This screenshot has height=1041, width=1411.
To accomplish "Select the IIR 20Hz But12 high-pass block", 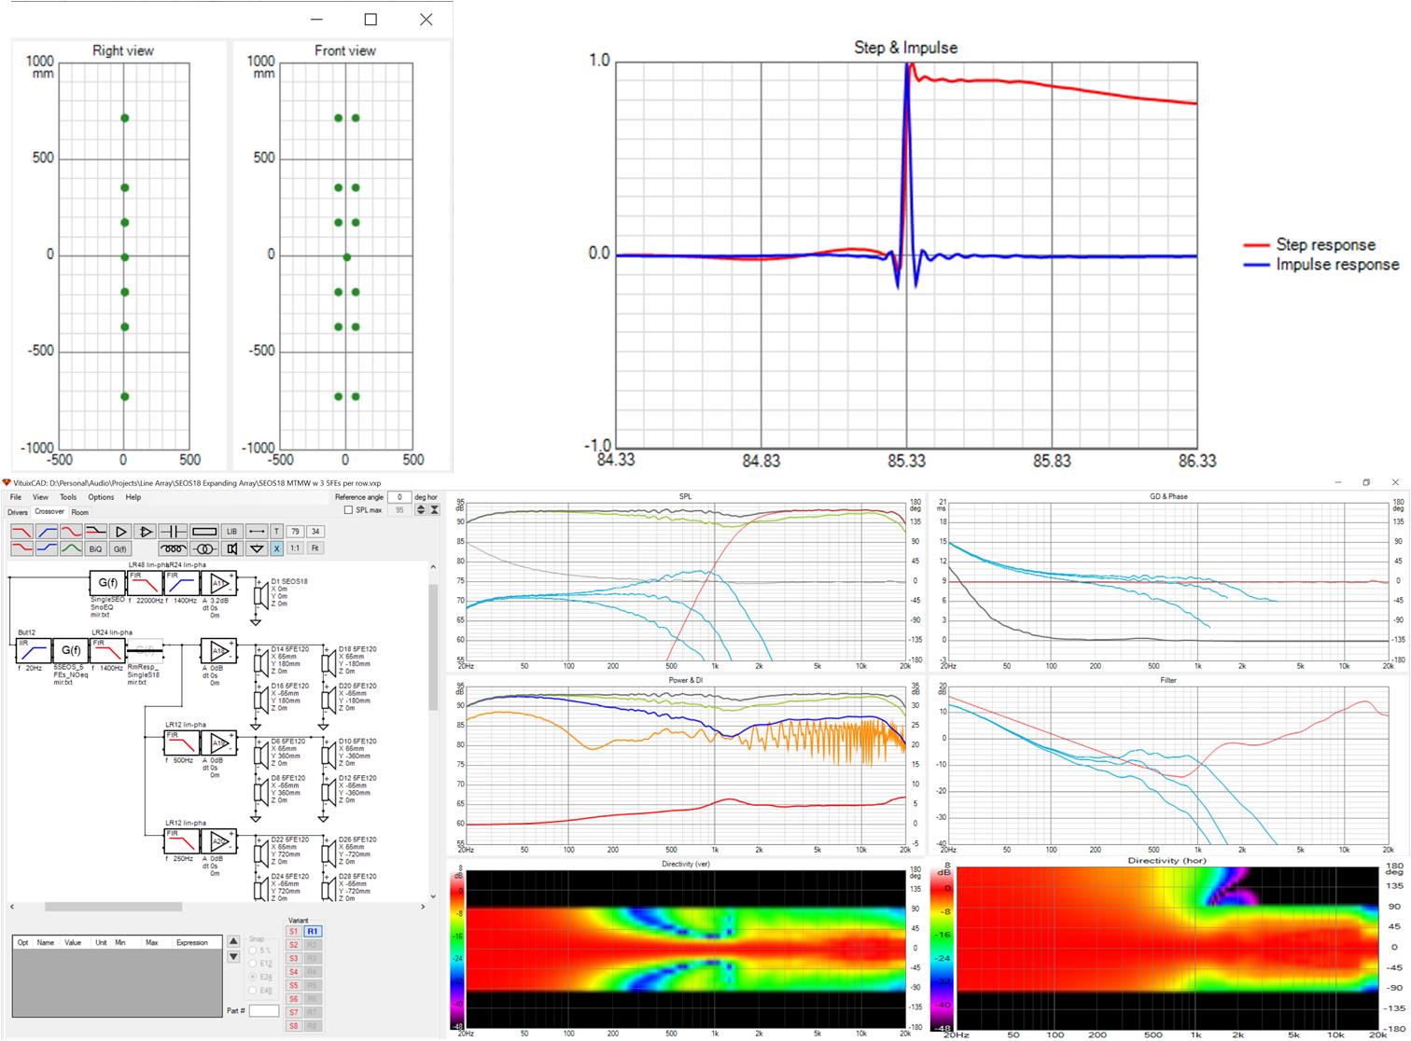I will point(35,650).
